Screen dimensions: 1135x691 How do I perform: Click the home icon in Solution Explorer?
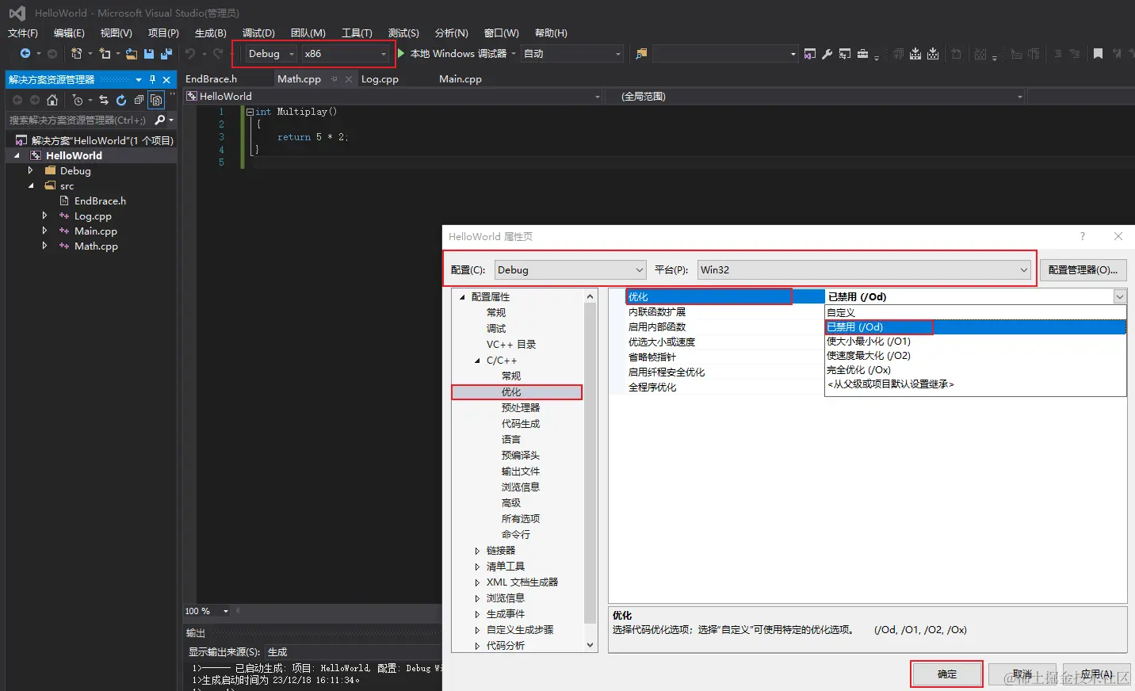click(52, 100)
